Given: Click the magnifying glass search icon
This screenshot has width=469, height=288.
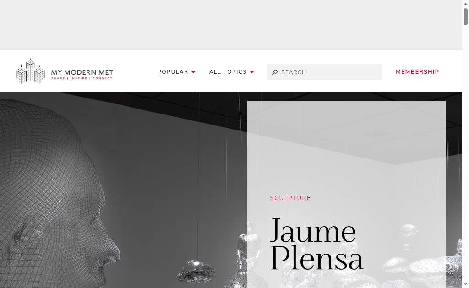Looking at the screenshot, I should tap(275, 72).
